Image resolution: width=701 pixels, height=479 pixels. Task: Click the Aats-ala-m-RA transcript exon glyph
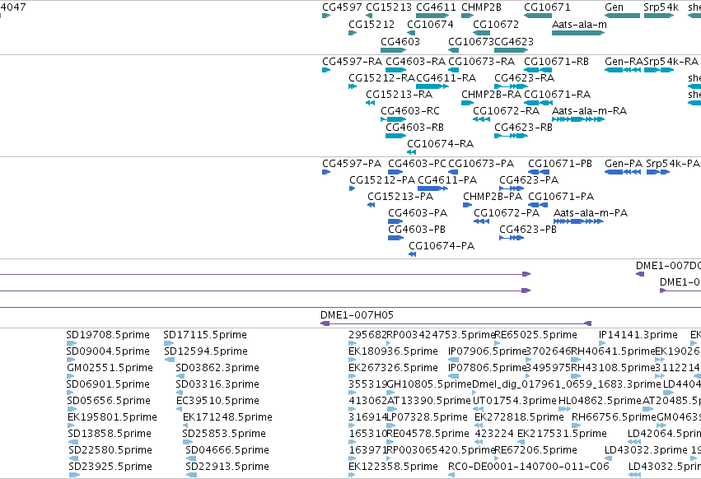point(578,119)
